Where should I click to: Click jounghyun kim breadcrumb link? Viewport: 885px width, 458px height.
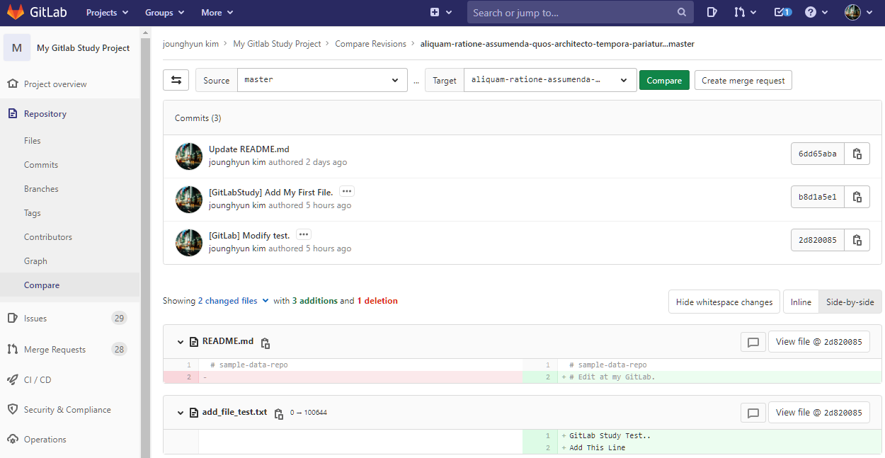190,43
